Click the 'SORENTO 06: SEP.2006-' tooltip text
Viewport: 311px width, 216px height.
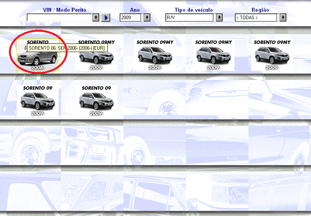(67, 48)
